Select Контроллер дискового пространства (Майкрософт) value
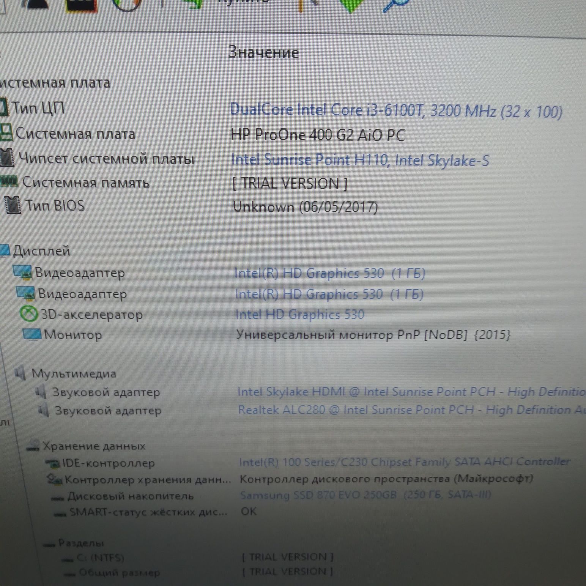Image resolution: width=586 pixels, height=586 pixels. [x=386, y=479]
